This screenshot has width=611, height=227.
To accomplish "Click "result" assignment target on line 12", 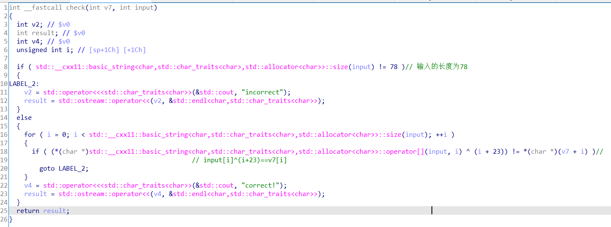I will [36, 101].
